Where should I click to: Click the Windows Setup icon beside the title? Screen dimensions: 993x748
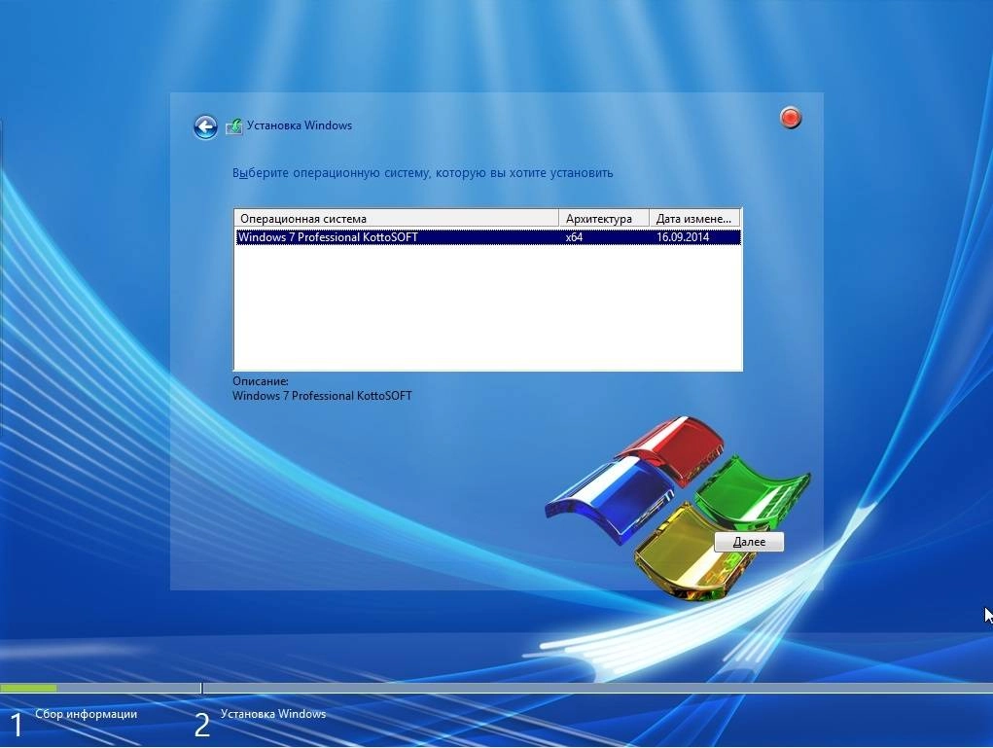233,126
